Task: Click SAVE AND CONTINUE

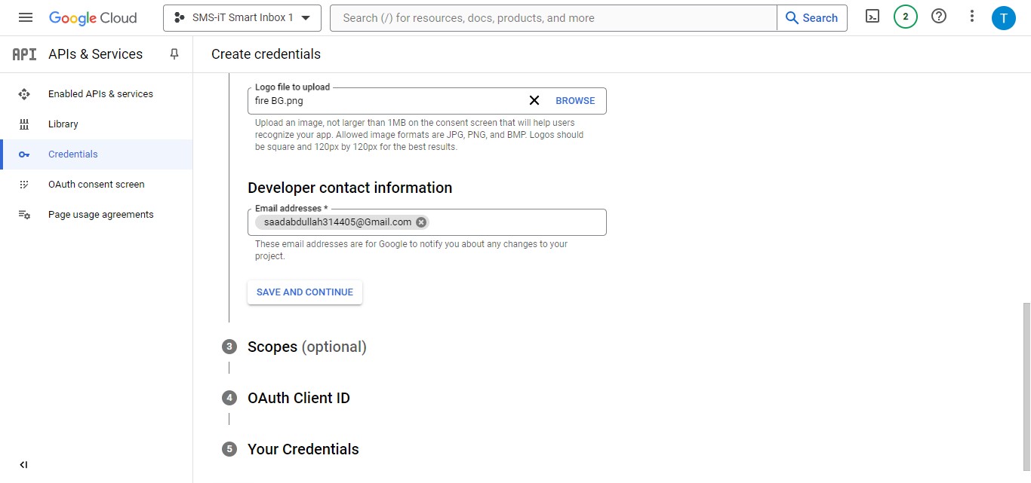Action: pos(304,292)
